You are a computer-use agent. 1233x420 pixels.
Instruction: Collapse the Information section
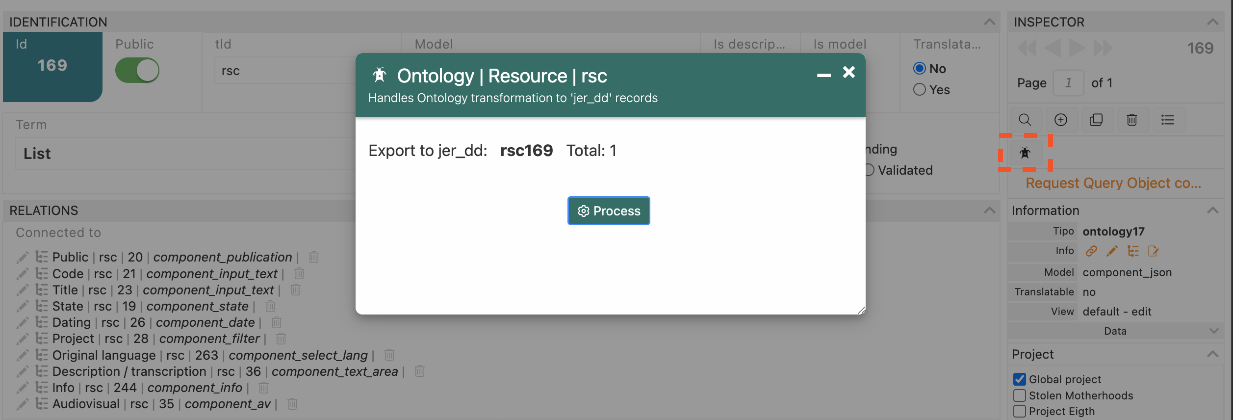(x=1213, y=210)
